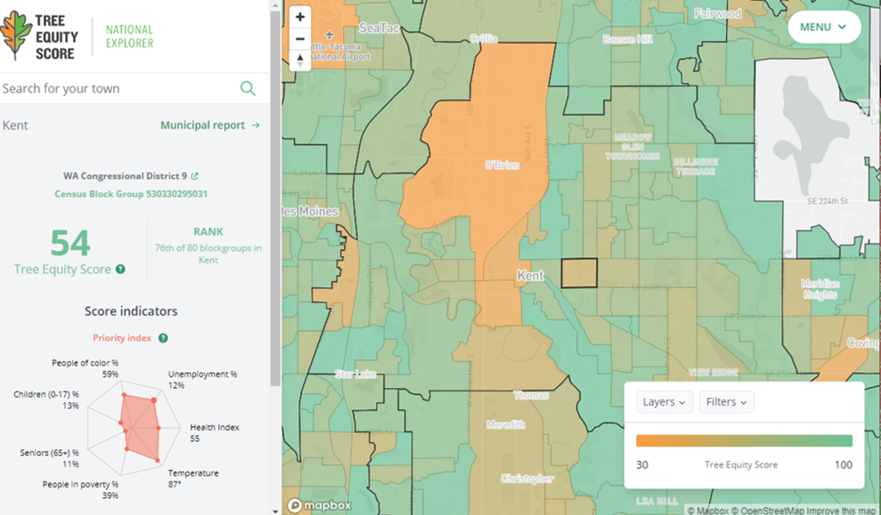Viewport: 881px width, 515px height.
Task: Click the sidebar vertical scrollbar
Action: [x=275, y=197]
